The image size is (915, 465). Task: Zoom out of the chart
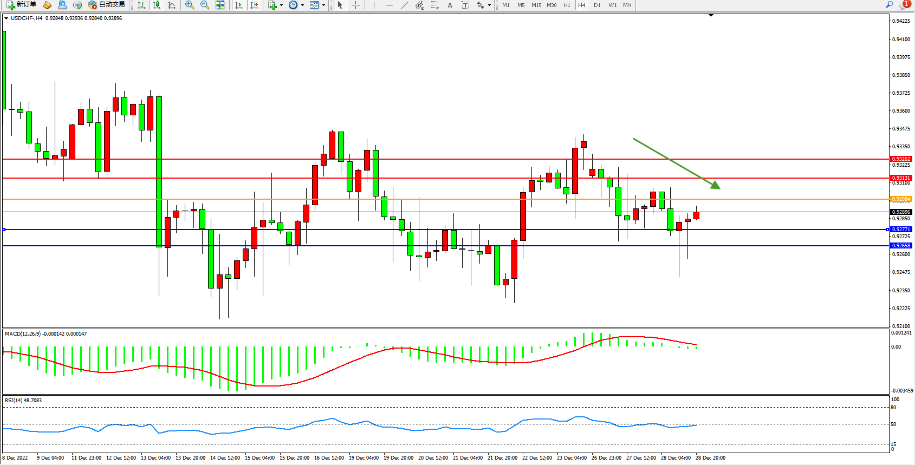205,5
